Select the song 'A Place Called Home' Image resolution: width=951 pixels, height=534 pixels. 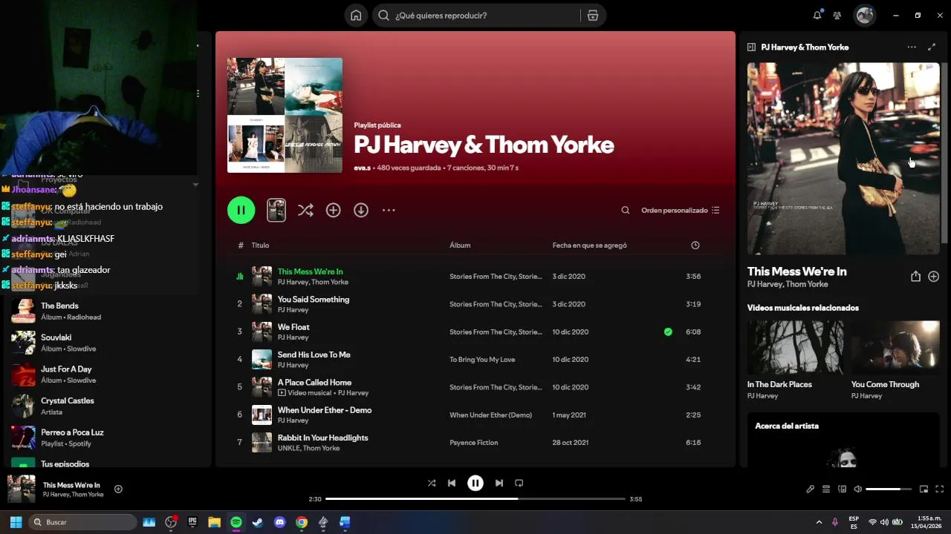314,383
